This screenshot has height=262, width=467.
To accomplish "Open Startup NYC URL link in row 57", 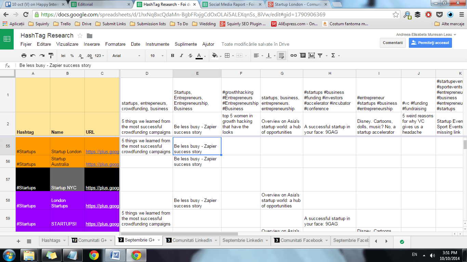I will (102, 188).
